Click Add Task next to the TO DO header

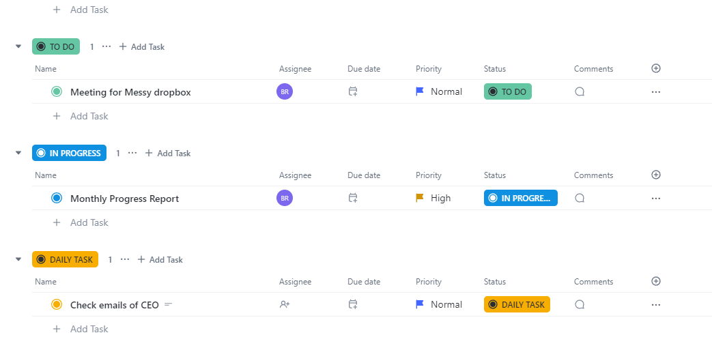pos(142,47)
